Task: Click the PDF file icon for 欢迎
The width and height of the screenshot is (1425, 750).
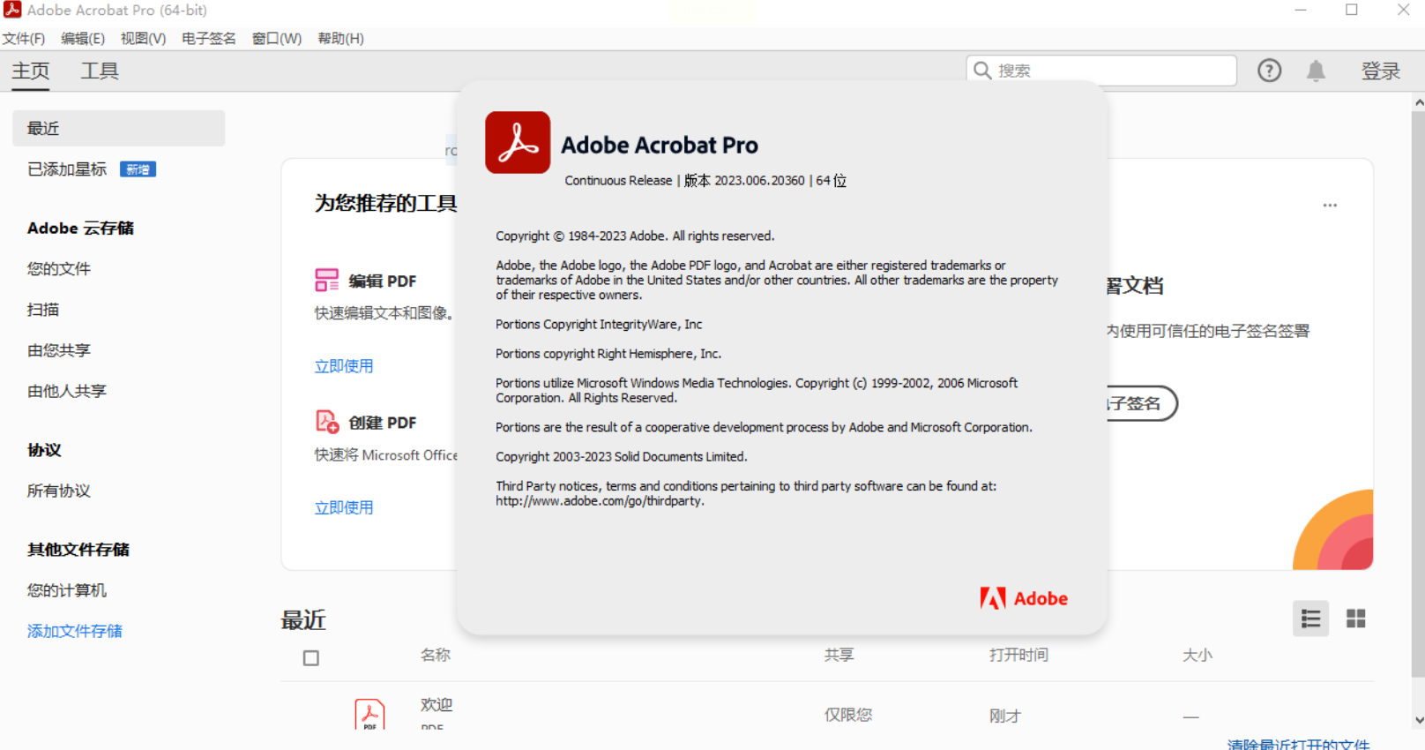Action: (x=369, y=714)
